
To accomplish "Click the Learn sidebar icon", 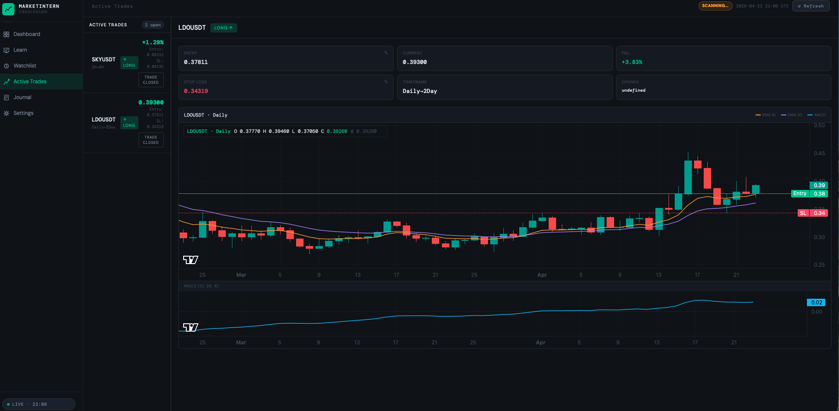I will (6, 50).
